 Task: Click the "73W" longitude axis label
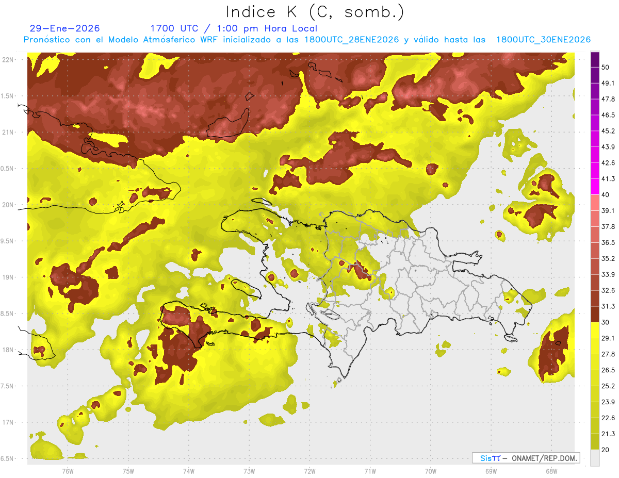click(249, 471)
